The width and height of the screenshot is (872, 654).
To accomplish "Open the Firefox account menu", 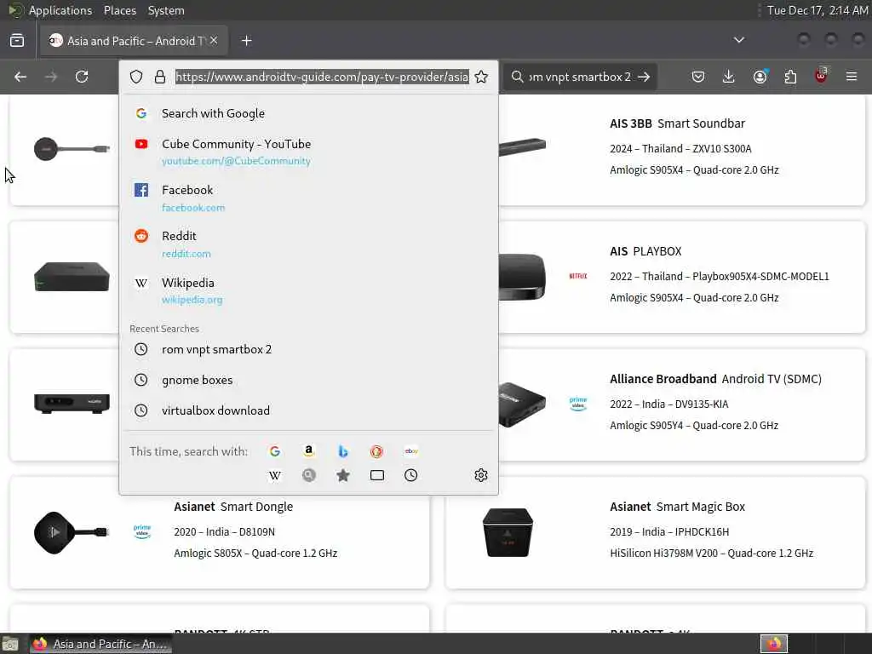I will pyautogui.click(x=760, y=77).
